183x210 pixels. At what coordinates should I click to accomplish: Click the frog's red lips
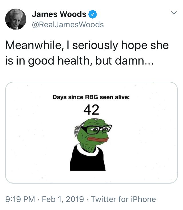tap(98, 139)
